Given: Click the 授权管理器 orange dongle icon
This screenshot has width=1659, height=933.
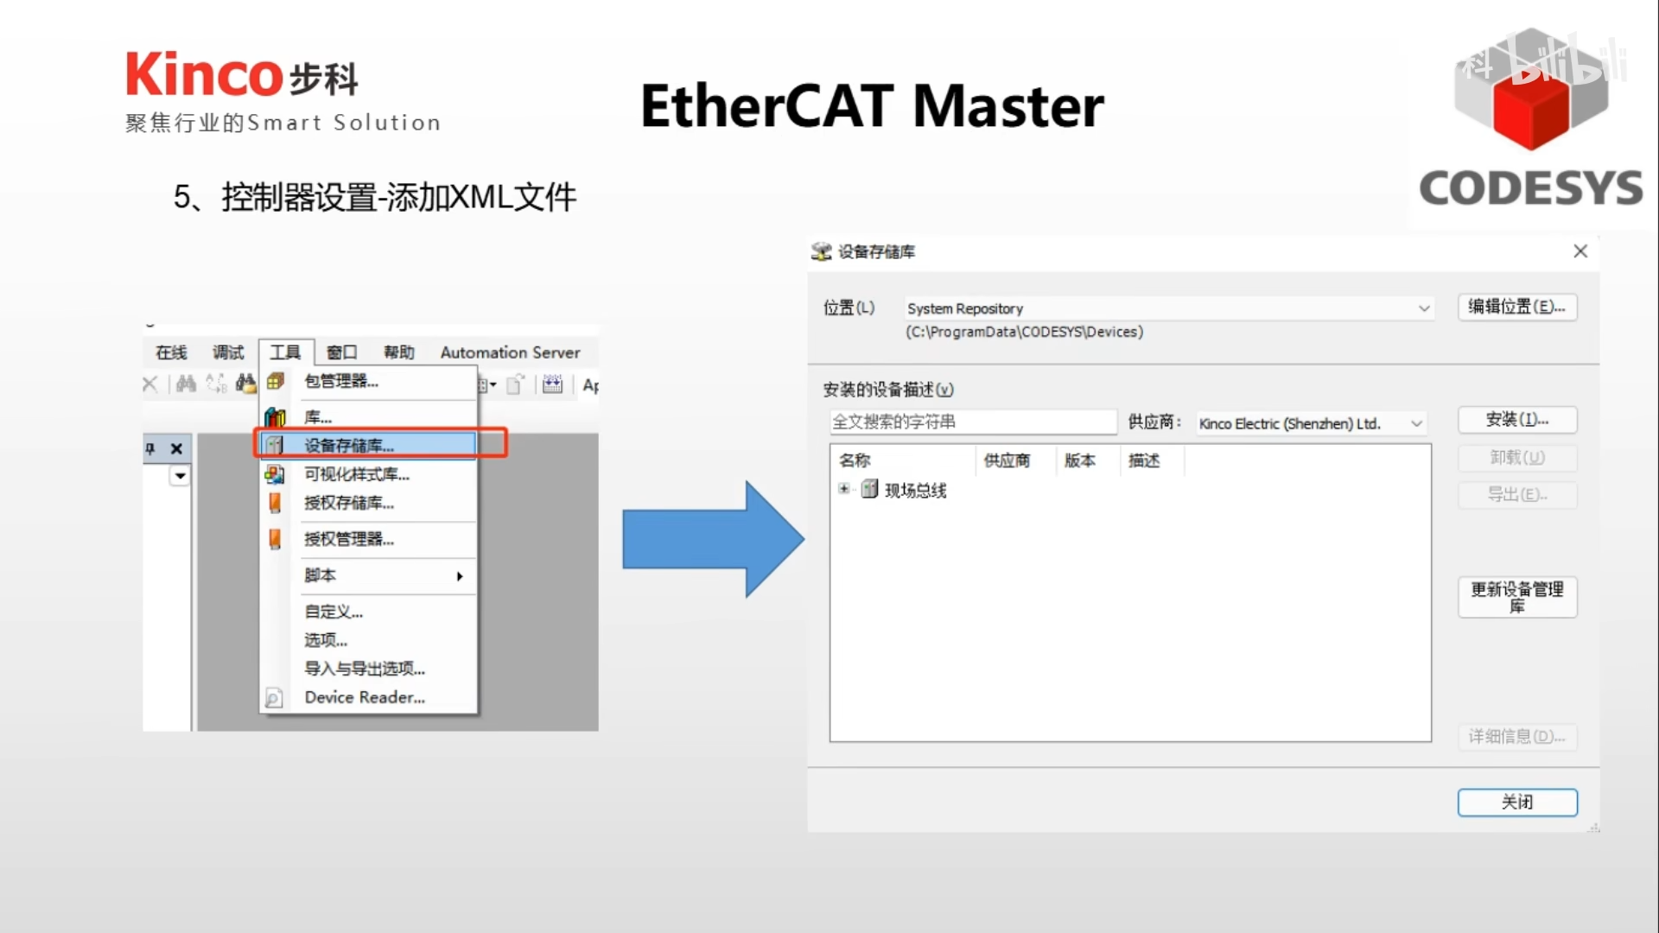Looking at the screenshot, I should 275,539.
